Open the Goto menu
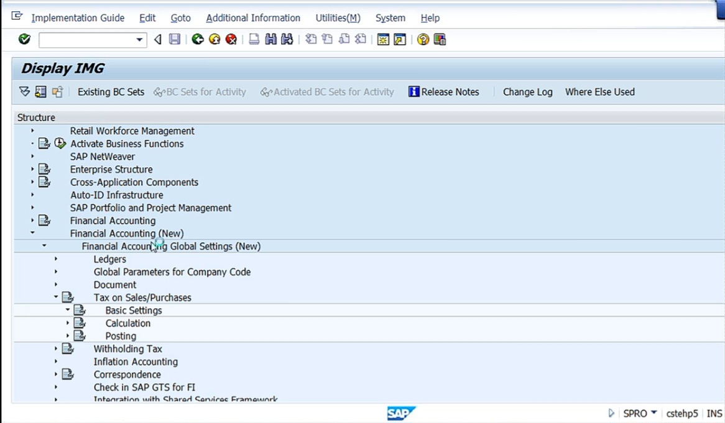This screenshot has width=725, height=423. tap(181, 18)
